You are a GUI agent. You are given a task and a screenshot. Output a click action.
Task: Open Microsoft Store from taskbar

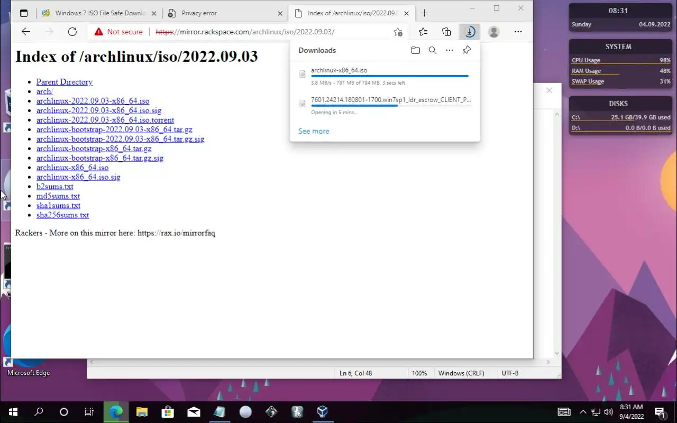coord(168,412)
